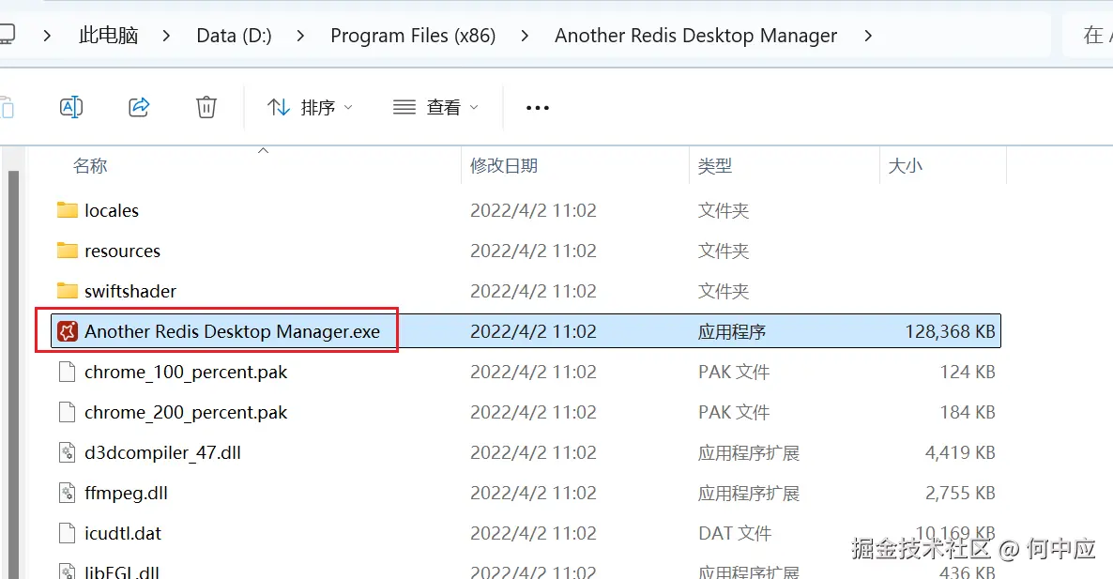Click the 2,755 KB size value
The image size is (1113, 579).
[960, 494]
